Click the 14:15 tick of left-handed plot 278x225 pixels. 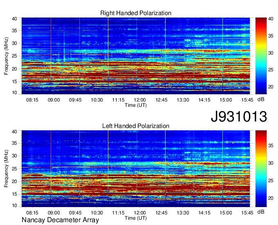tap(204, 213)
